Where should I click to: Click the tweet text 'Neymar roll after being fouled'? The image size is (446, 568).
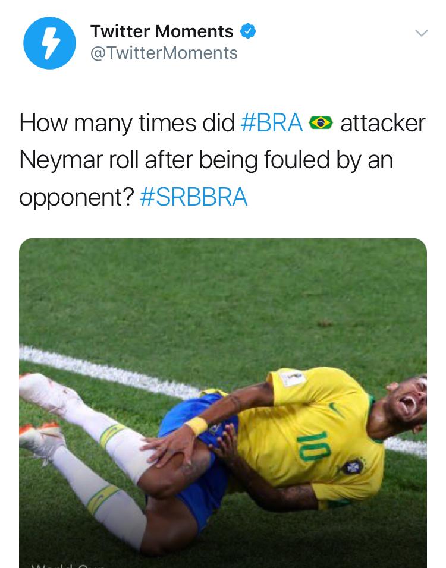point(174,160)
